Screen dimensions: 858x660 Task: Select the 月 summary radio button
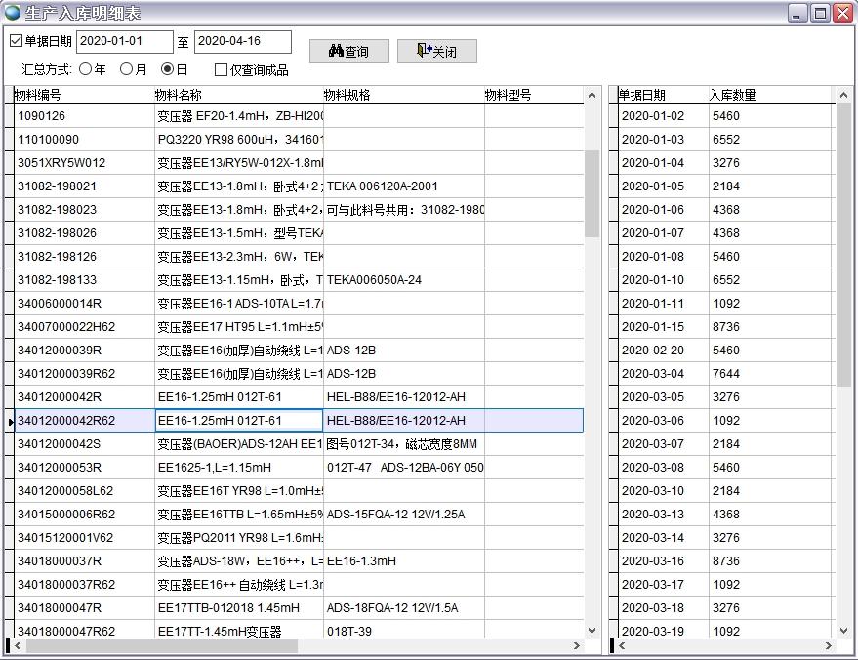pos(127,69)
